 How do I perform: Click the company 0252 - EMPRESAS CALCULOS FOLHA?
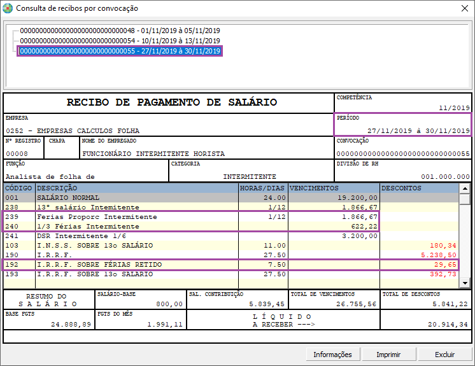73,130
